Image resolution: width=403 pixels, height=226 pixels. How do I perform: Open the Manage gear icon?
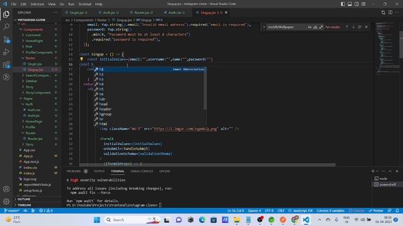(6, 202)
